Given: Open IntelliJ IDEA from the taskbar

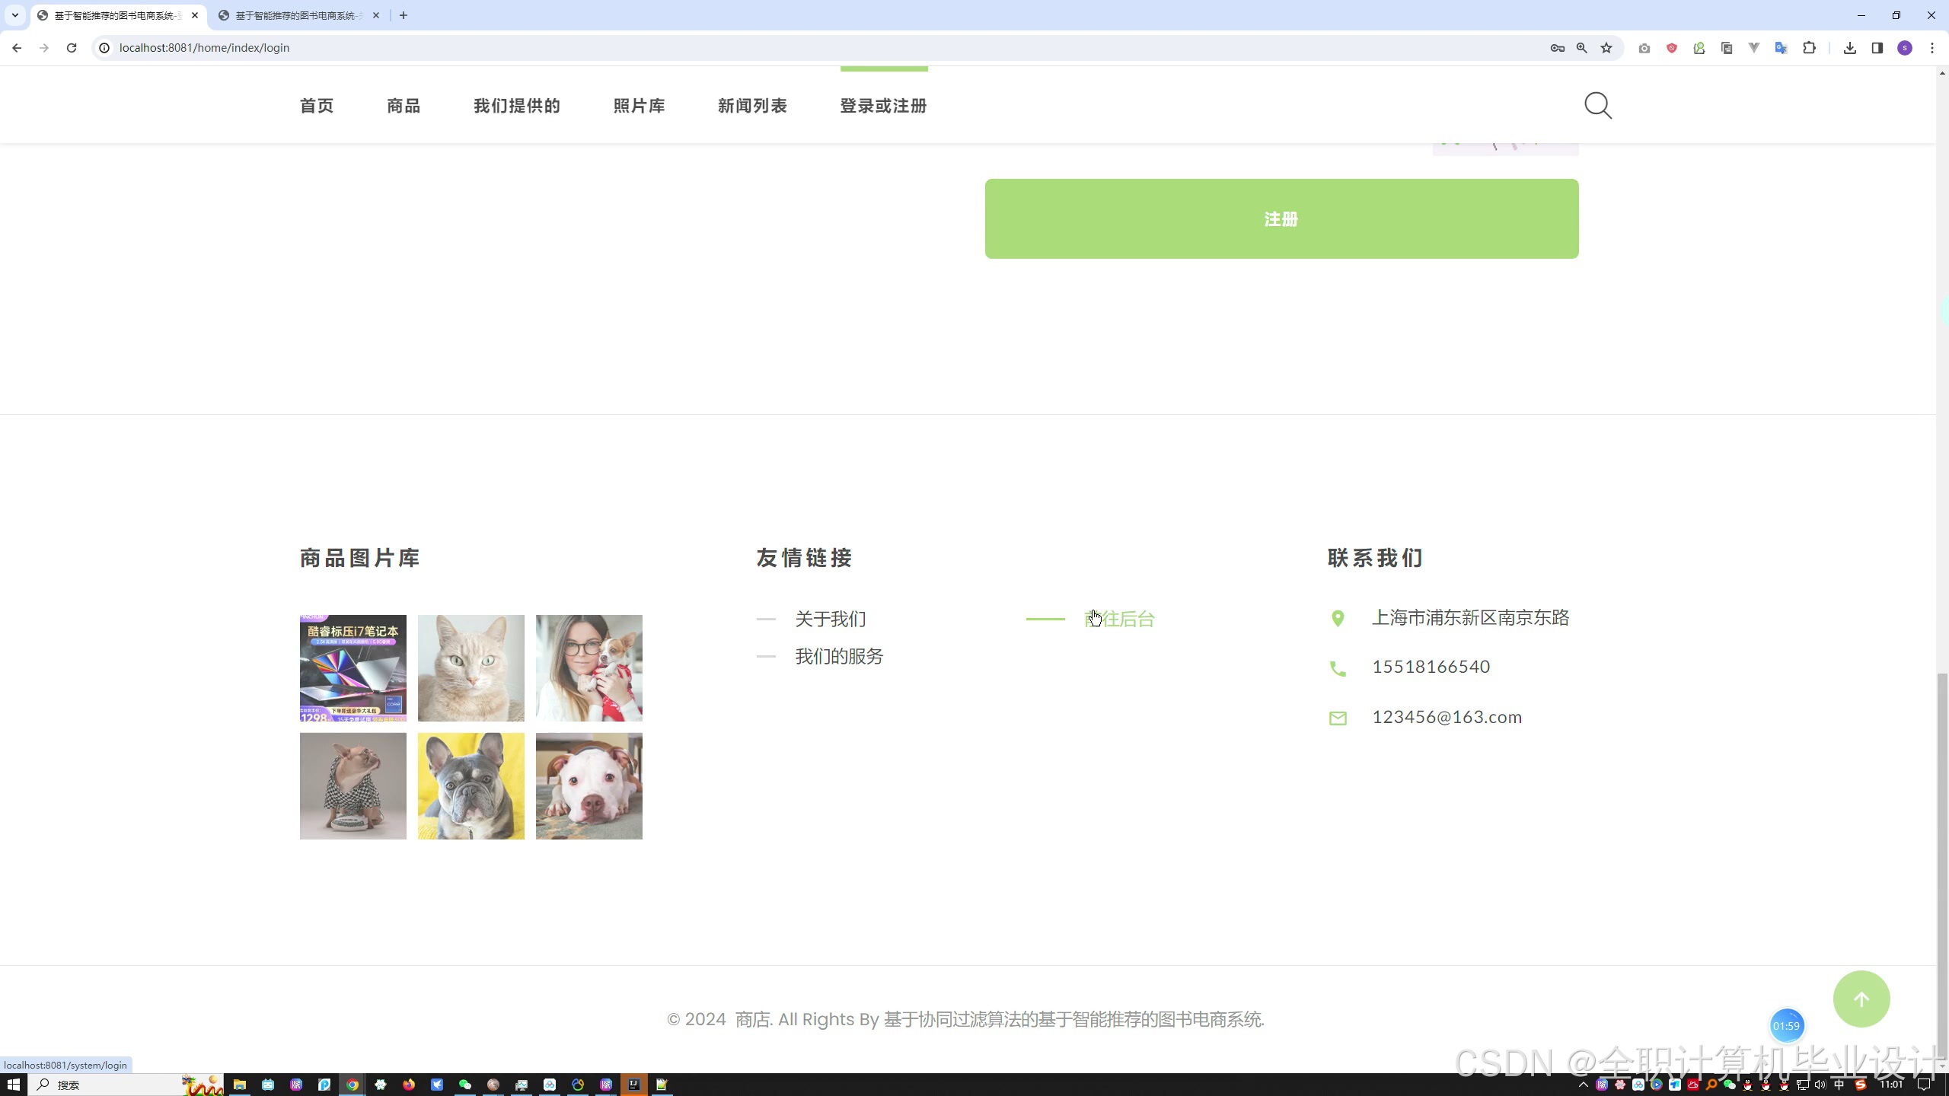Looking at the screenshot, I should tap(633, 1085).
